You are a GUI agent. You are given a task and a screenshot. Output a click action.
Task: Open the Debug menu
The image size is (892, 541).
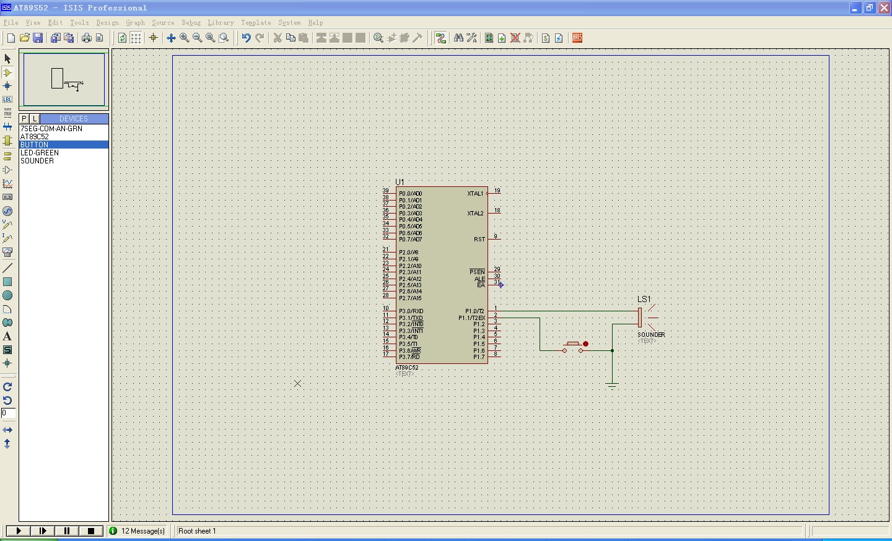(191, 22)
